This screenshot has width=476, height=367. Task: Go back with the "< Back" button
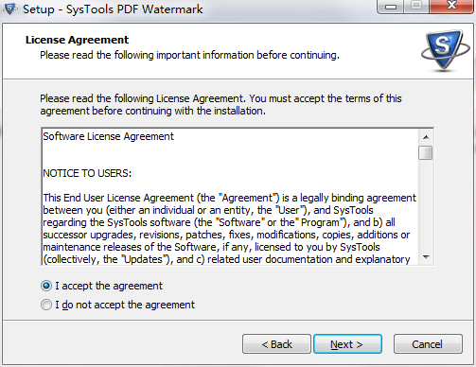[276, 344]
